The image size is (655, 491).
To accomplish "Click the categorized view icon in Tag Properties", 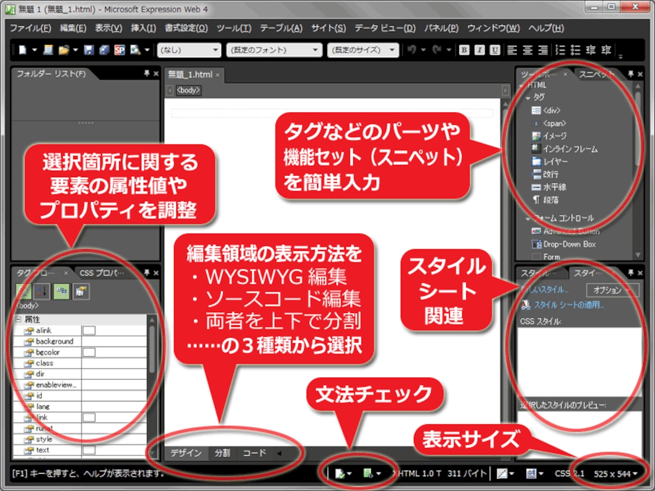I will [x=23, y=291].
